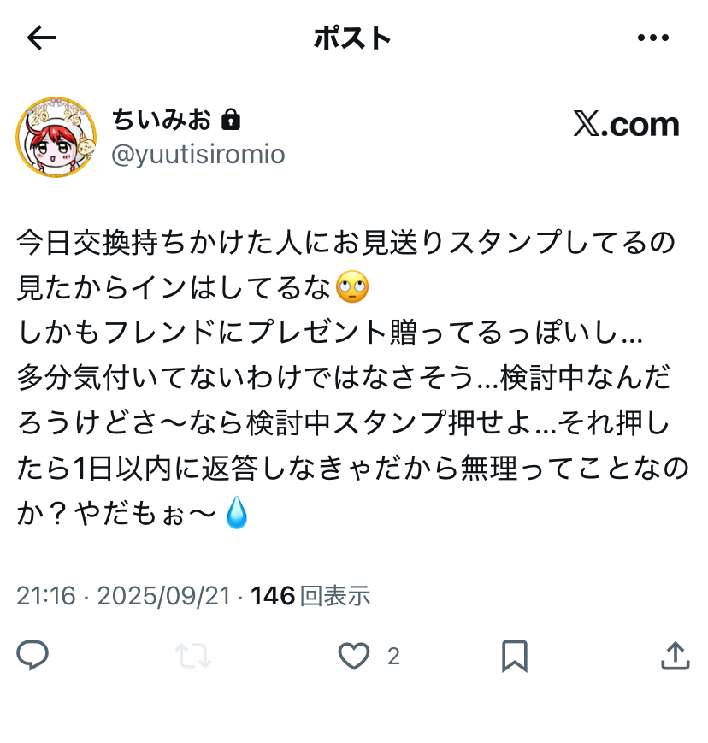Open the @yuutisiromio handle link
708x743 pixels.
click(198, 155)
